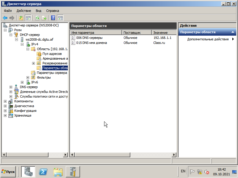Viewport: 238px width, 178px height.
Task: Toggle the console tree pane icon
Action: [28, 18]
